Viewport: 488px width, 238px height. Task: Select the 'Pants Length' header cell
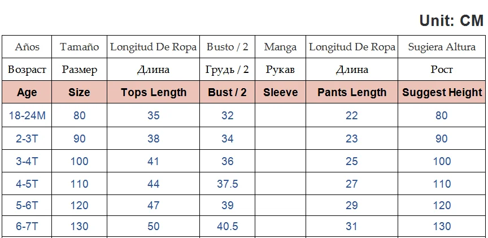[352, 92]
